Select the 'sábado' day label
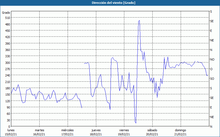 coord(152,130)
